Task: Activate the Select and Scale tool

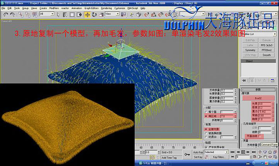Action: point(101,15)
